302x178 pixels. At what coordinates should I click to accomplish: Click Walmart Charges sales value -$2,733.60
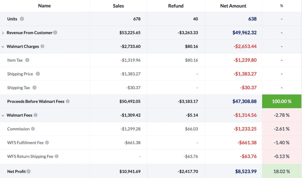[130, 46]
